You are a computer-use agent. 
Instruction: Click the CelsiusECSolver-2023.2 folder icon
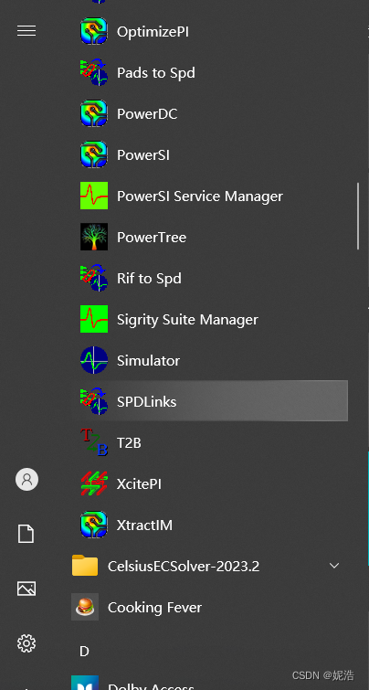(85, 566)
